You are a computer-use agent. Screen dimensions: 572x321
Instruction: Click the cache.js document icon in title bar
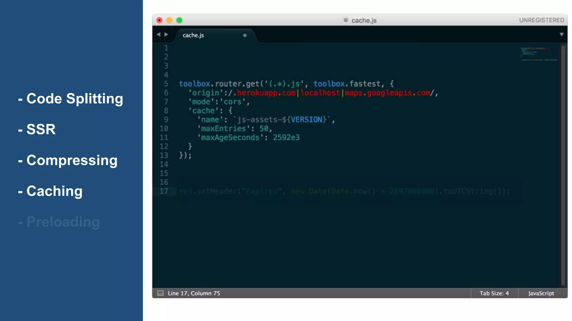[x=346, y=20]
